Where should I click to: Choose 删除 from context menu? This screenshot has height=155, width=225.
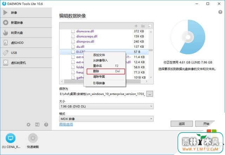(x=106, y=71)
